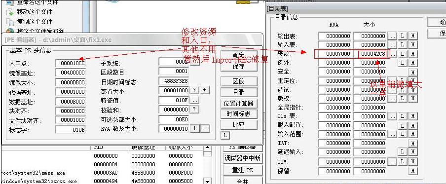
Task: Click the small L button below 比较
Action: tap(225, 135)
